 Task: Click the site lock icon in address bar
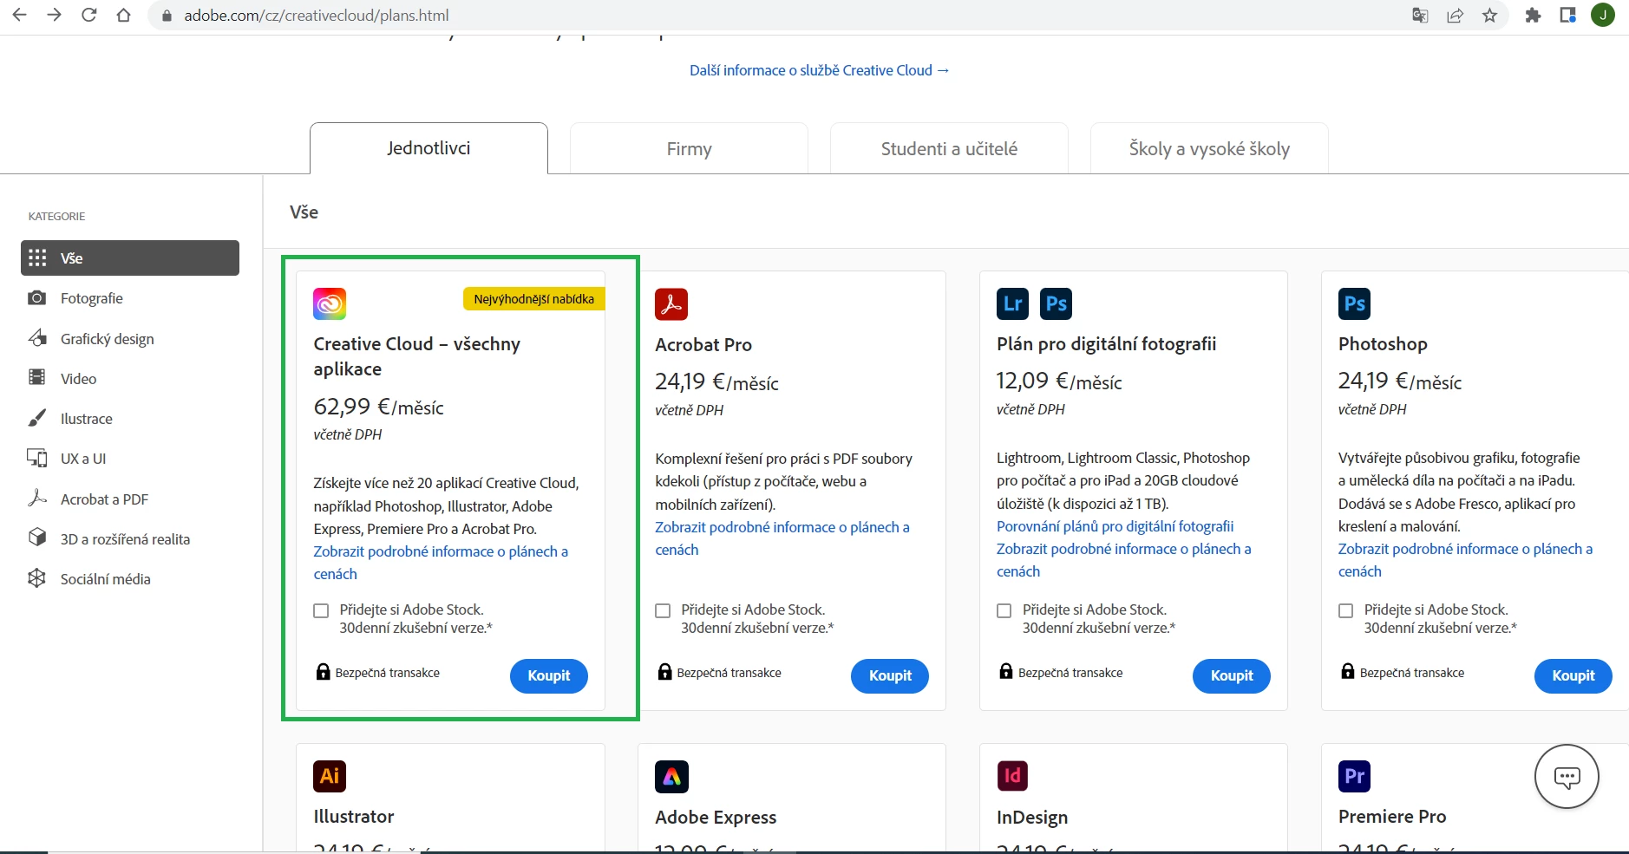tap(167, 16)
